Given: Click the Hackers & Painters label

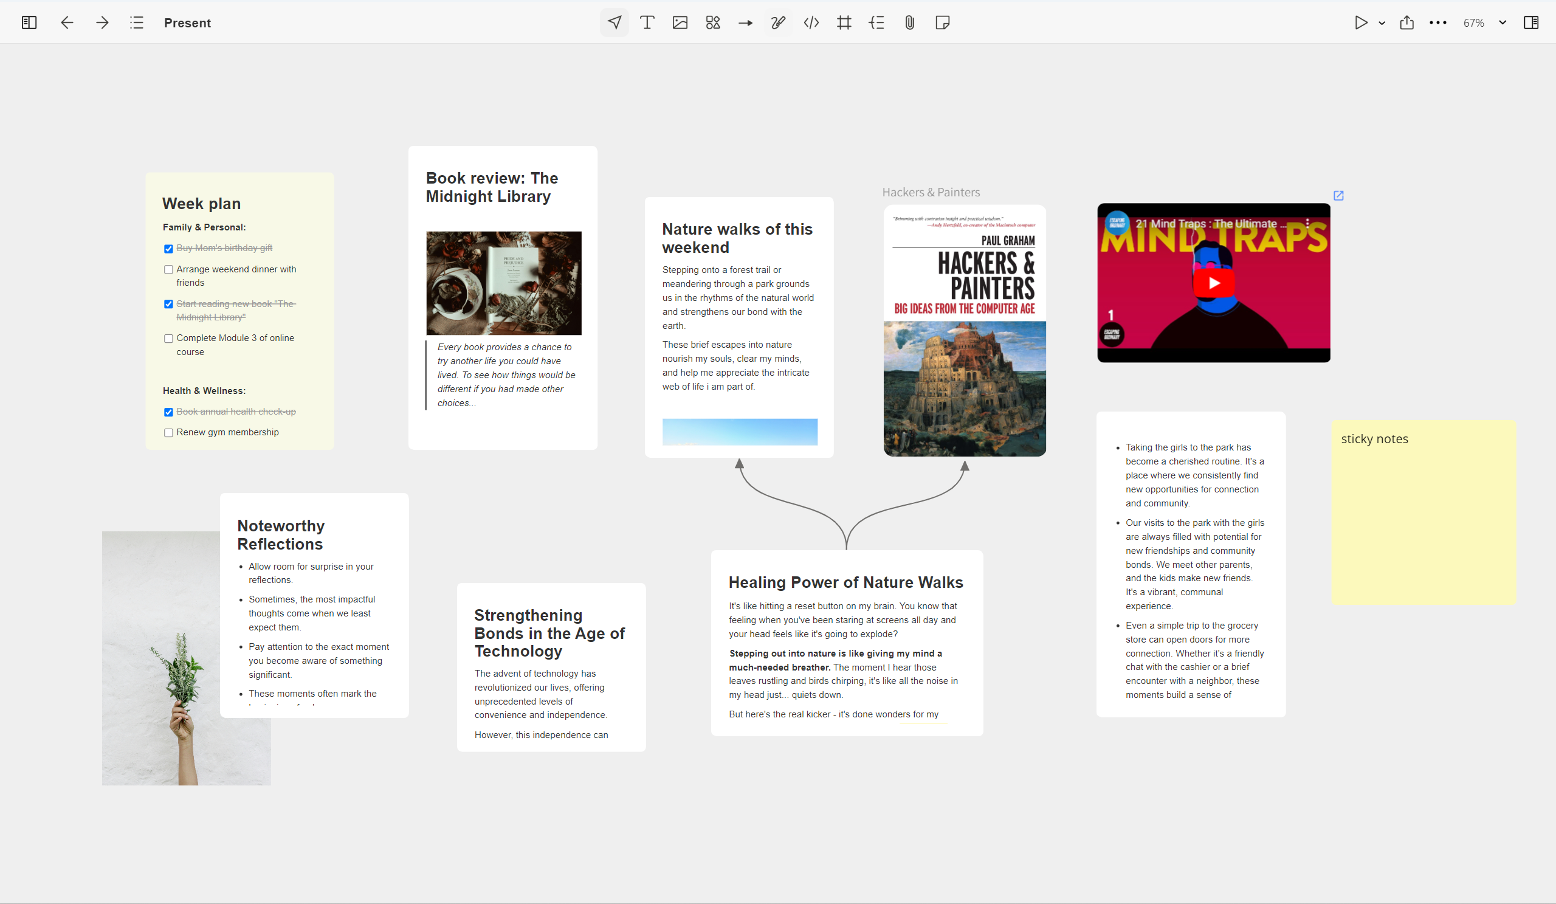Looking at the screenshot, I should pyautogui.click(x=931, y=192).
